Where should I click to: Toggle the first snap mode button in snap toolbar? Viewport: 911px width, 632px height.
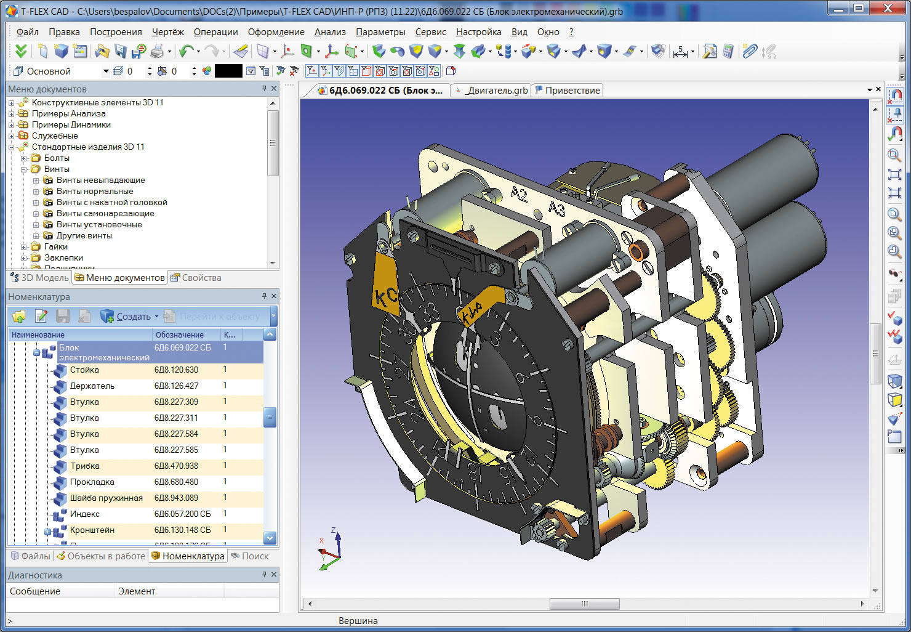click(311, 71)
